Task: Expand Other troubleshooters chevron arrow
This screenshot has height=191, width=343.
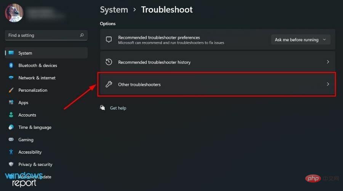Action: (x=328, y=84)
